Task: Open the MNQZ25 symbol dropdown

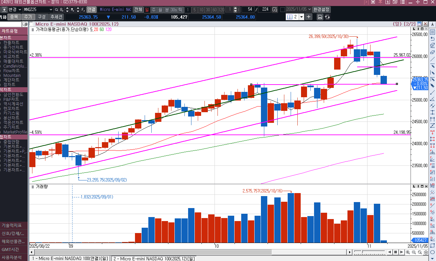Action: tap(51, 10)
